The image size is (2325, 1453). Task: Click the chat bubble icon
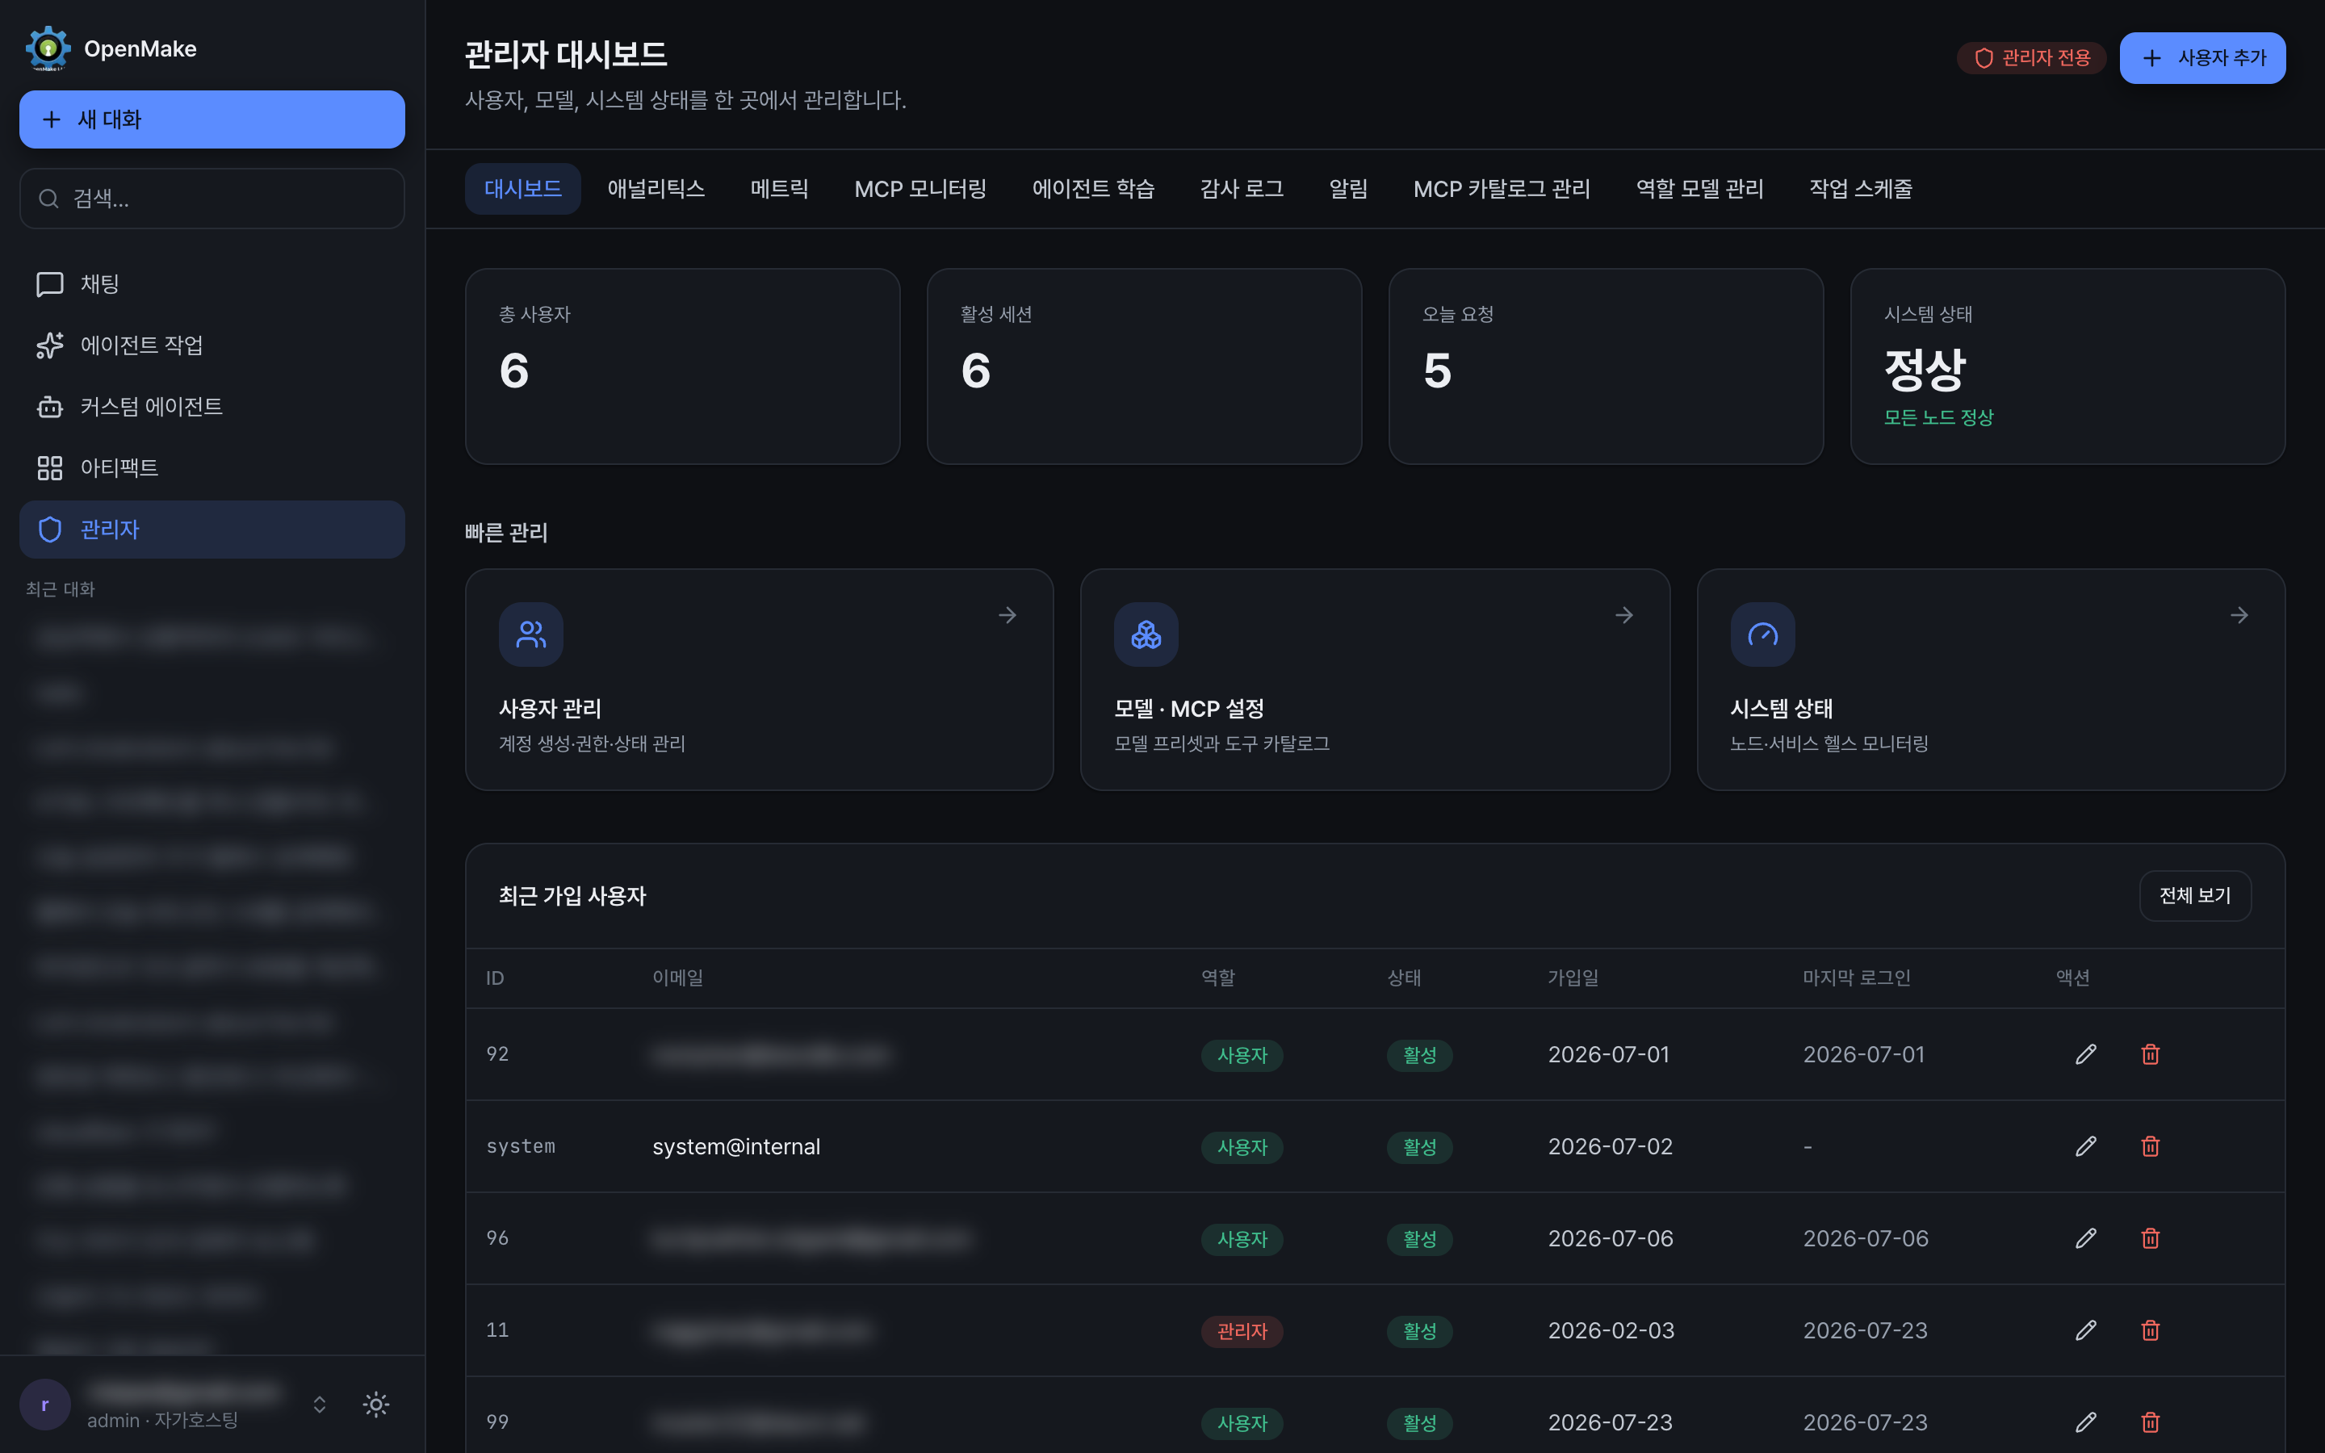click(x=50, y=284)
